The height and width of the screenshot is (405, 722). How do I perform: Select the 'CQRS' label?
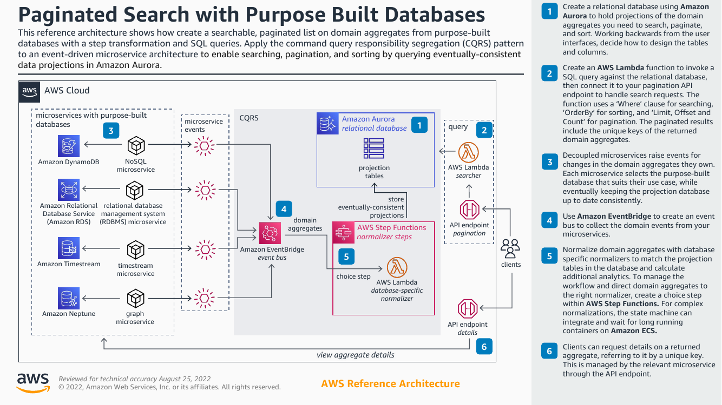[x=249, y=118]
